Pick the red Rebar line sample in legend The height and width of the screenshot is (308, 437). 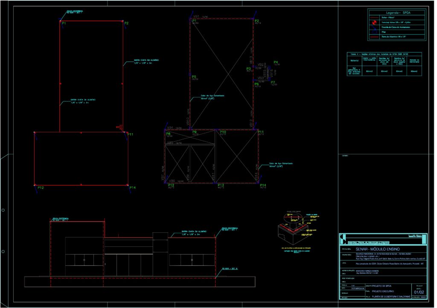pyautogui.click(x=374, y=18)
